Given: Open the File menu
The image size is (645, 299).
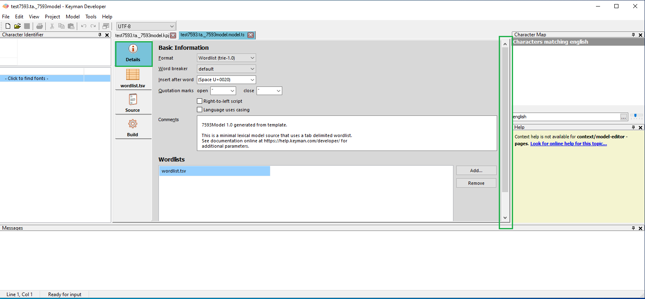Looking at the screenshot, I should [x=6, y=17].
